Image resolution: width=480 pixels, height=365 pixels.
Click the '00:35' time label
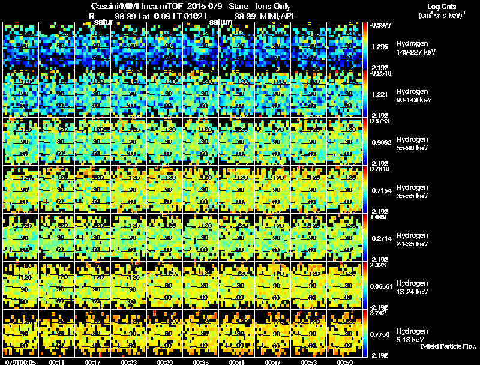tap(200, 363)
